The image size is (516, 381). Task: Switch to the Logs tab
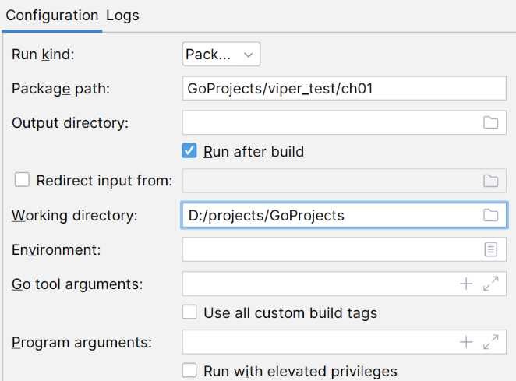[x=122, y=16]
